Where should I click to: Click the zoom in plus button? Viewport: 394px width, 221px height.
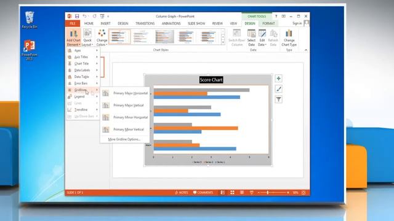[x=288, y=192]
